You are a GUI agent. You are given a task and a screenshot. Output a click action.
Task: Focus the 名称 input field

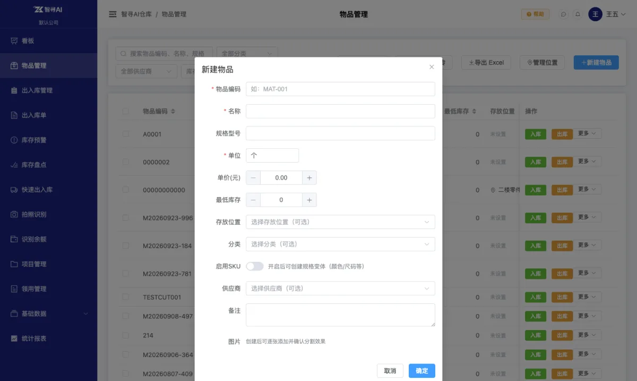coord(340,112)
